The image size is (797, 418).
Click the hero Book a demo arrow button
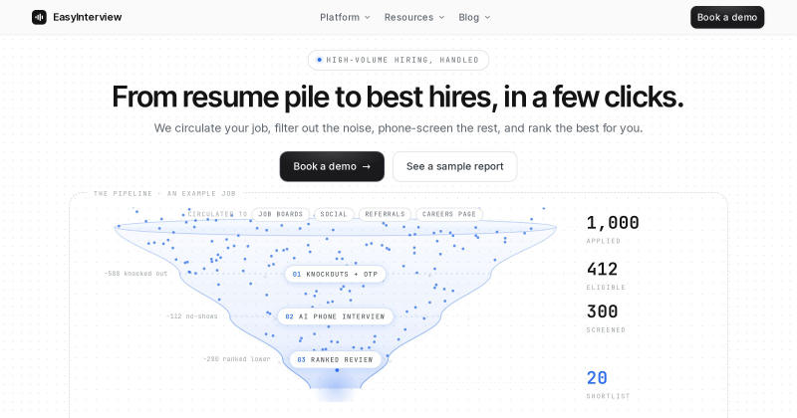point(332,166)
